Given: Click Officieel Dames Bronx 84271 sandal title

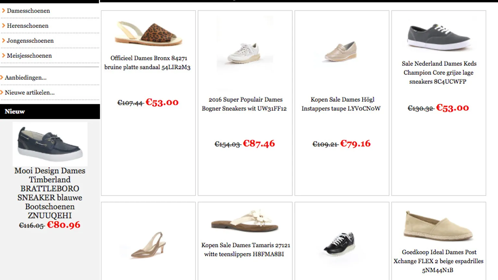Looking at the screenshot, I should pyautogui.click(x=148, y=63).
